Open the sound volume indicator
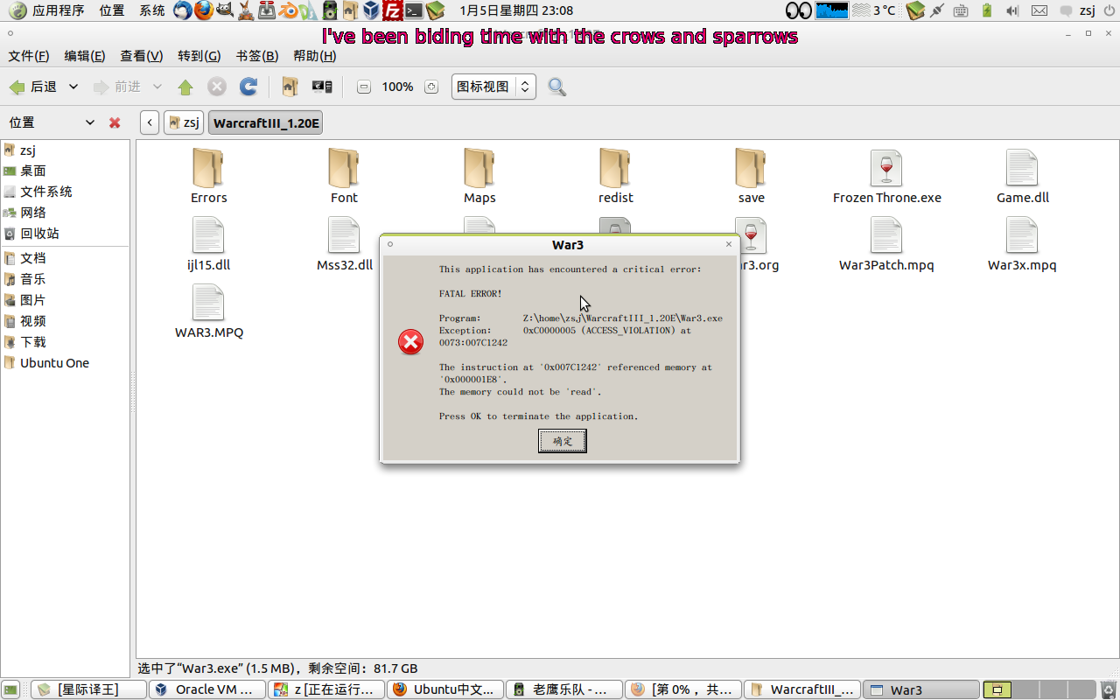Viewport: 1120px width, 700px height. (1012, 10)
